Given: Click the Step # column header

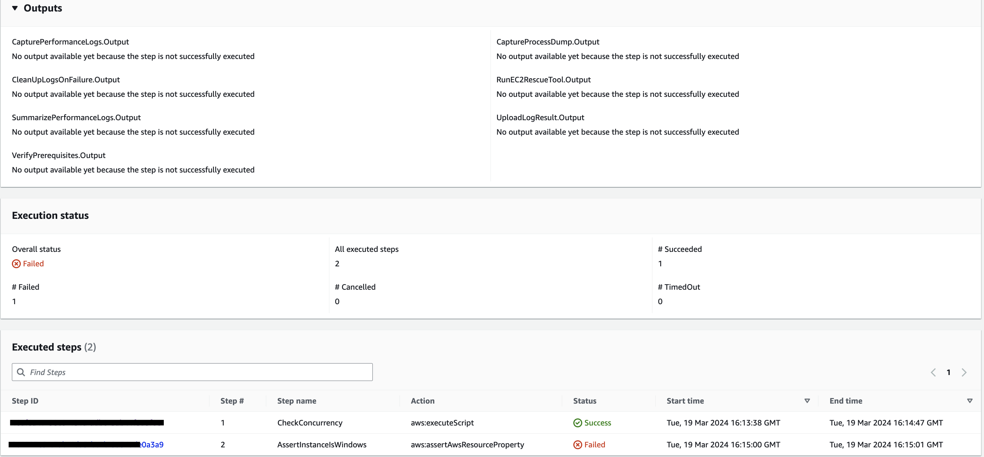Looking at the screenshot, I should pos(232,401).
